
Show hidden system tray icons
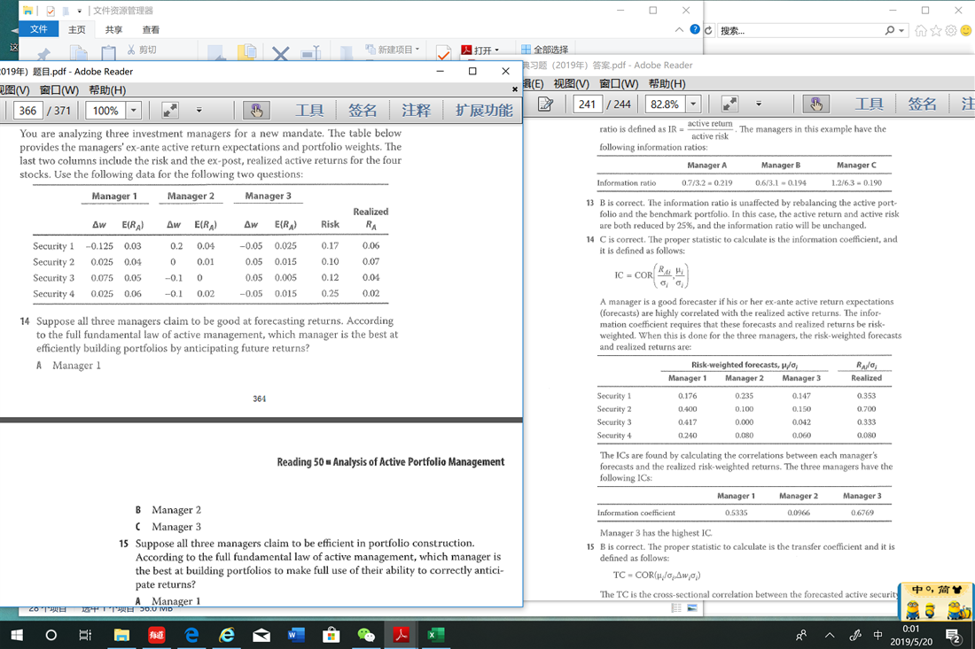click(830, 635)
